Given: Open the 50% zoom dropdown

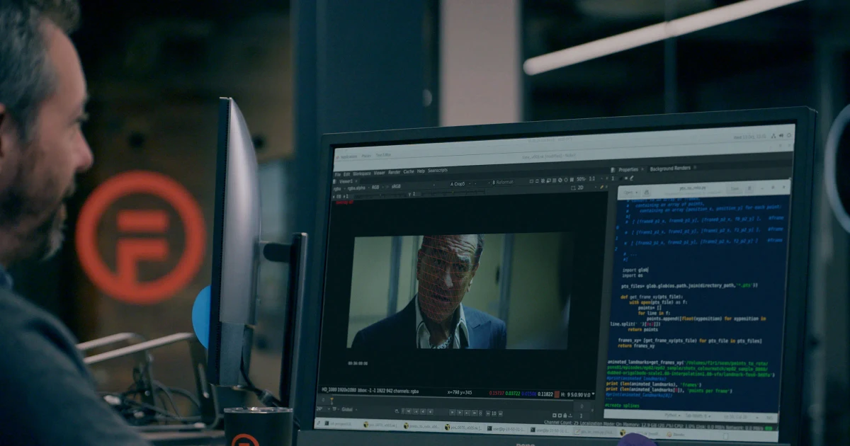Looking at the screenshot, I should (x=582, y=179).
